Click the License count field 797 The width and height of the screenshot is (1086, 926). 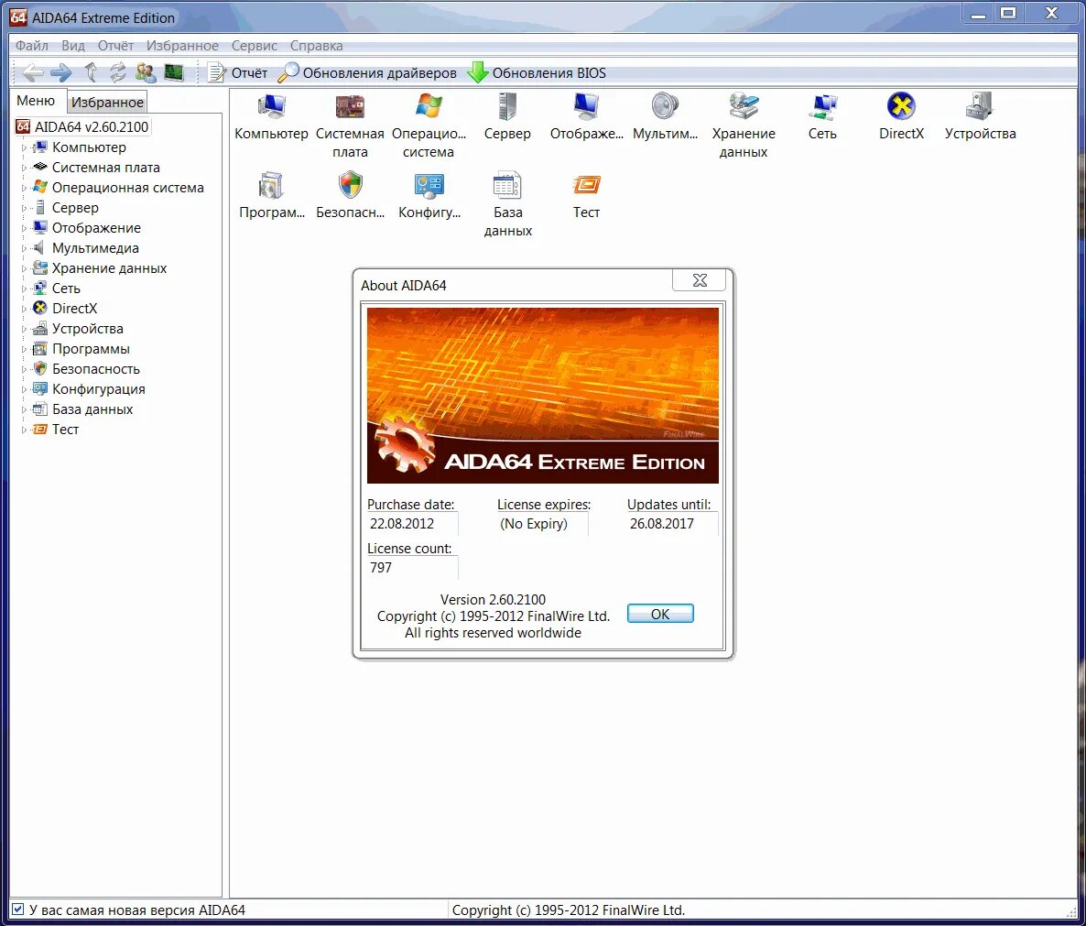pos(412,567)
